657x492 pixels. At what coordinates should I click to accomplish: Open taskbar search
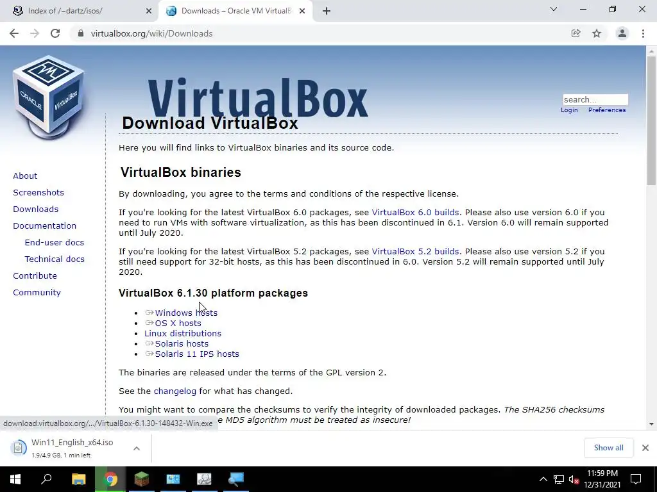(x=46, y=479)
